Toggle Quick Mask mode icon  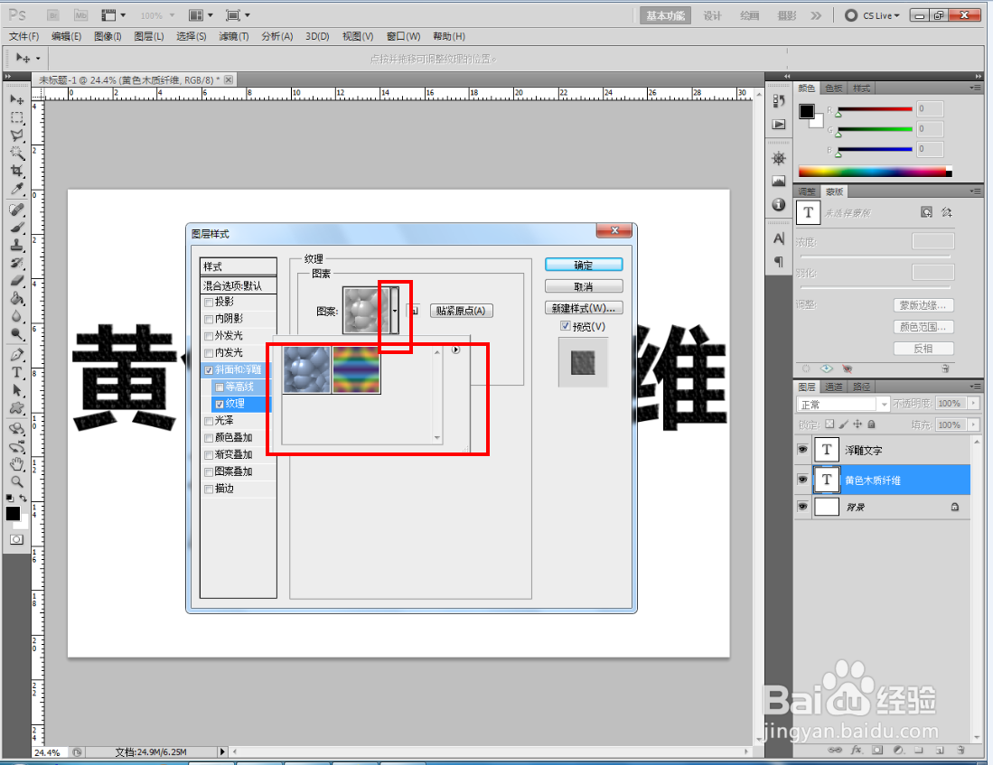click(x=16, y=539)
